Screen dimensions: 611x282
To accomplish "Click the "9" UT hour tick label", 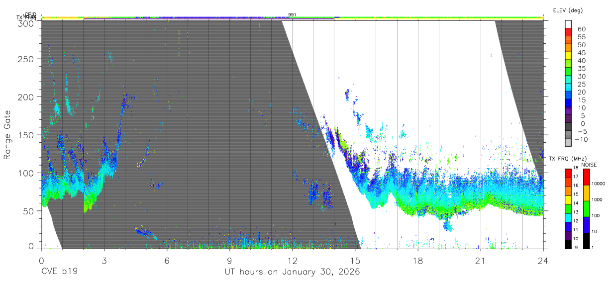I will click(229, 260).
